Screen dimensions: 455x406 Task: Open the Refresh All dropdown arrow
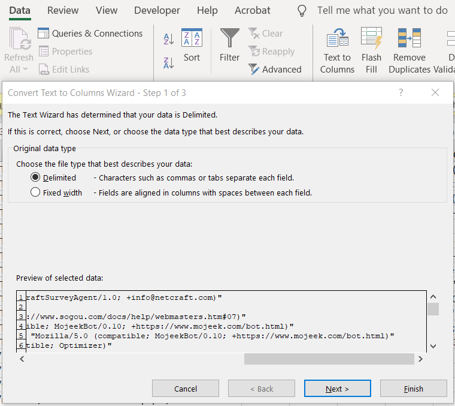(x=25, y=69)
